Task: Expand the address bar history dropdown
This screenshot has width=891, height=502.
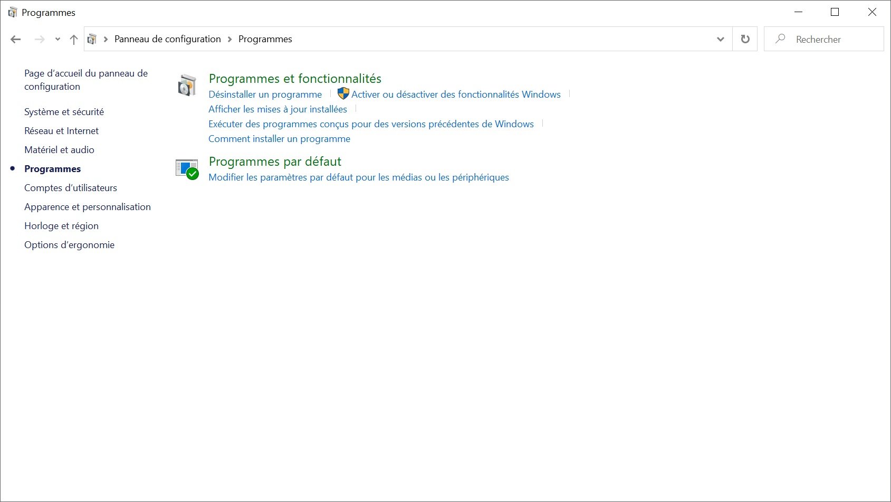Action: (x=721, y=39)
